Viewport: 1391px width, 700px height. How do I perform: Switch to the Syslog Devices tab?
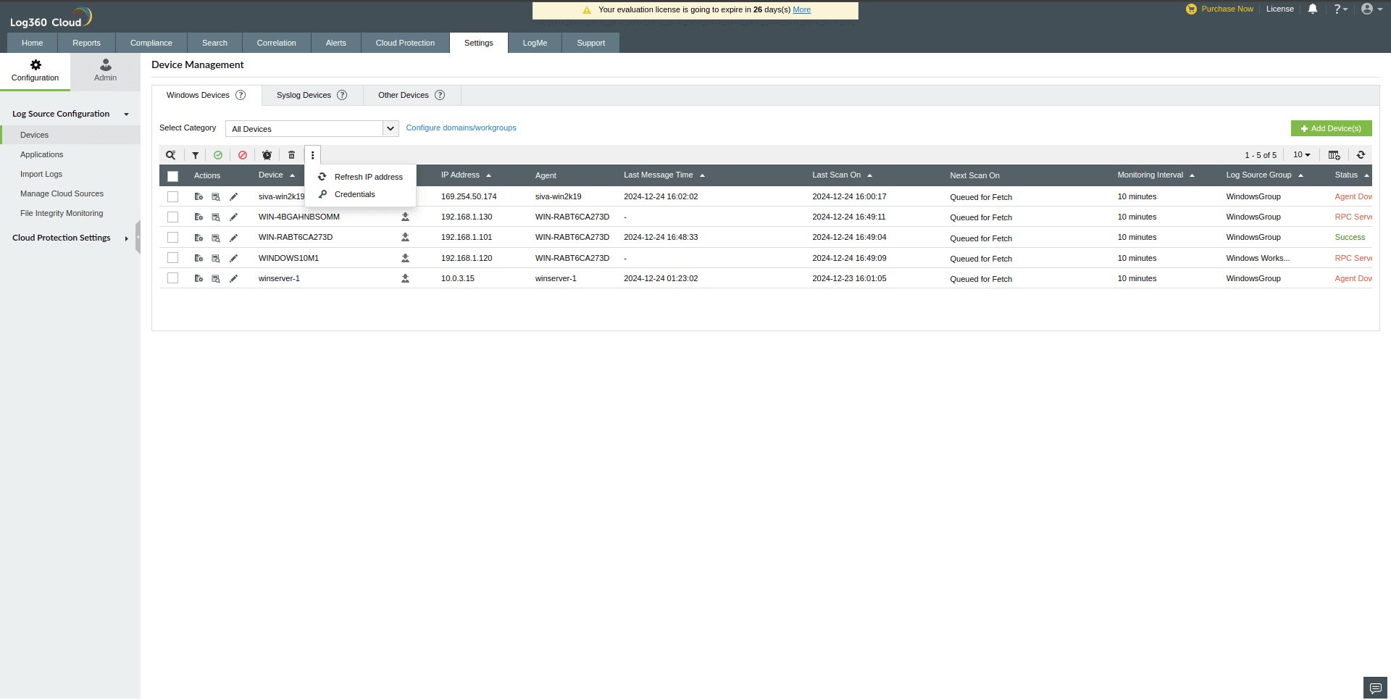pyautogui.click(x=304, y=95)
